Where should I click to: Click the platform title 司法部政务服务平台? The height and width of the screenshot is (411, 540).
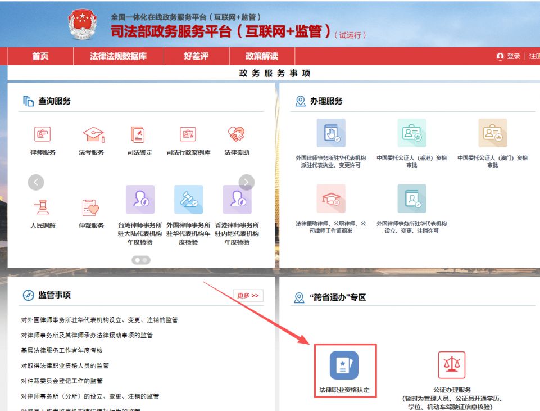pos(220,31)
